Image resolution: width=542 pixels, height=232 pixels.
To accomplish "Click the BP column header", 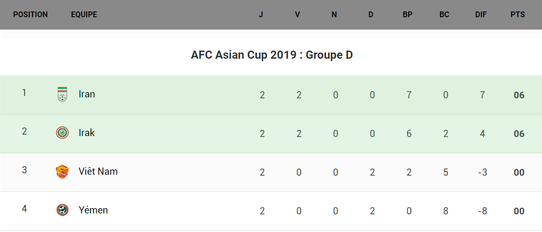I will [408, 15].
